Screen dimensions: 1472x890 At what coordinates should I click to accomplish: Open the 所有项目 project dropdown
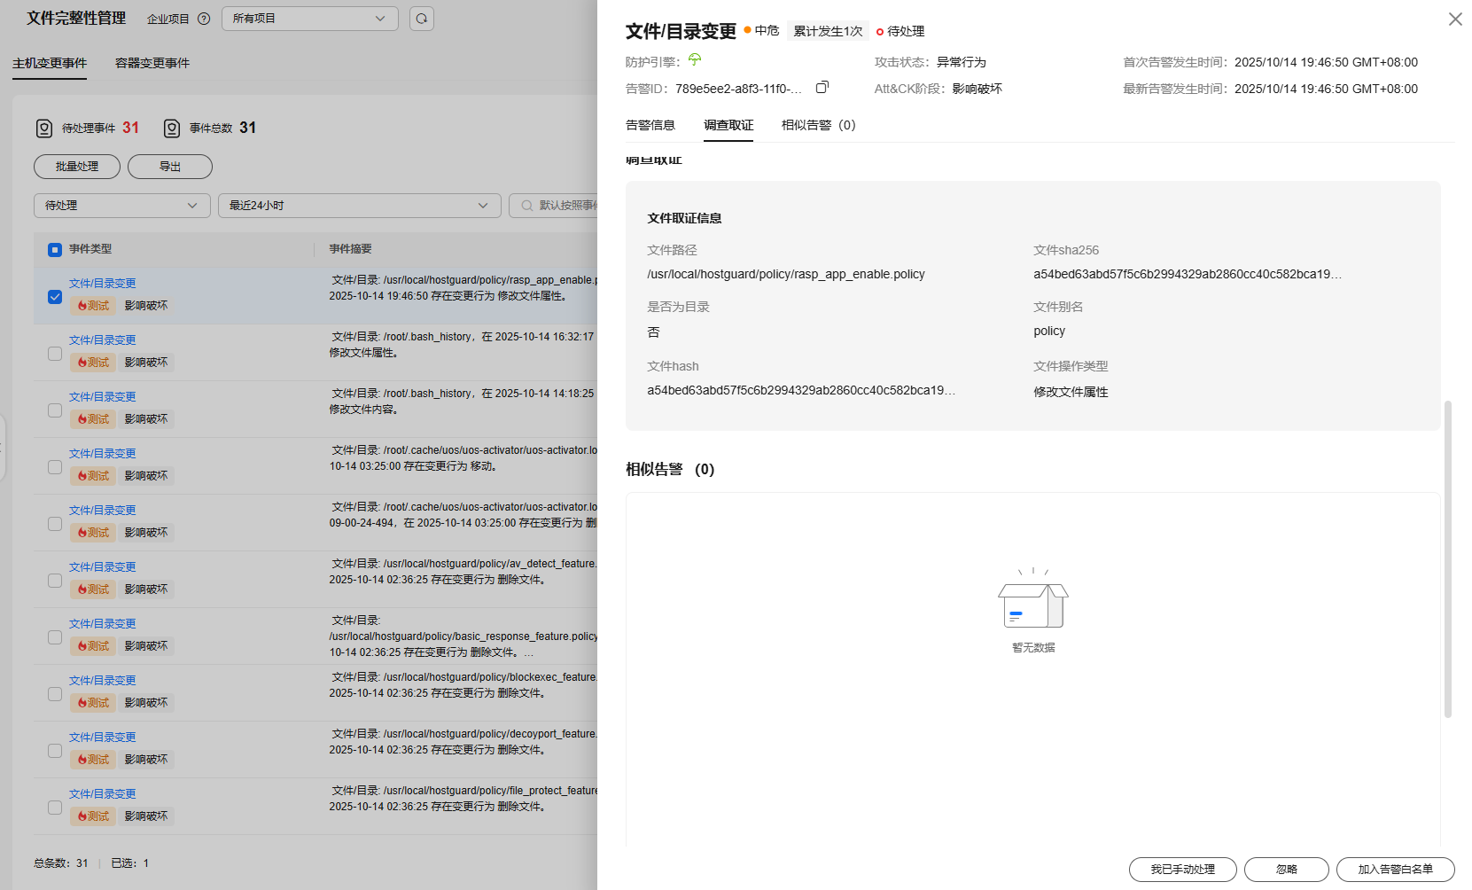coord(310,19)
